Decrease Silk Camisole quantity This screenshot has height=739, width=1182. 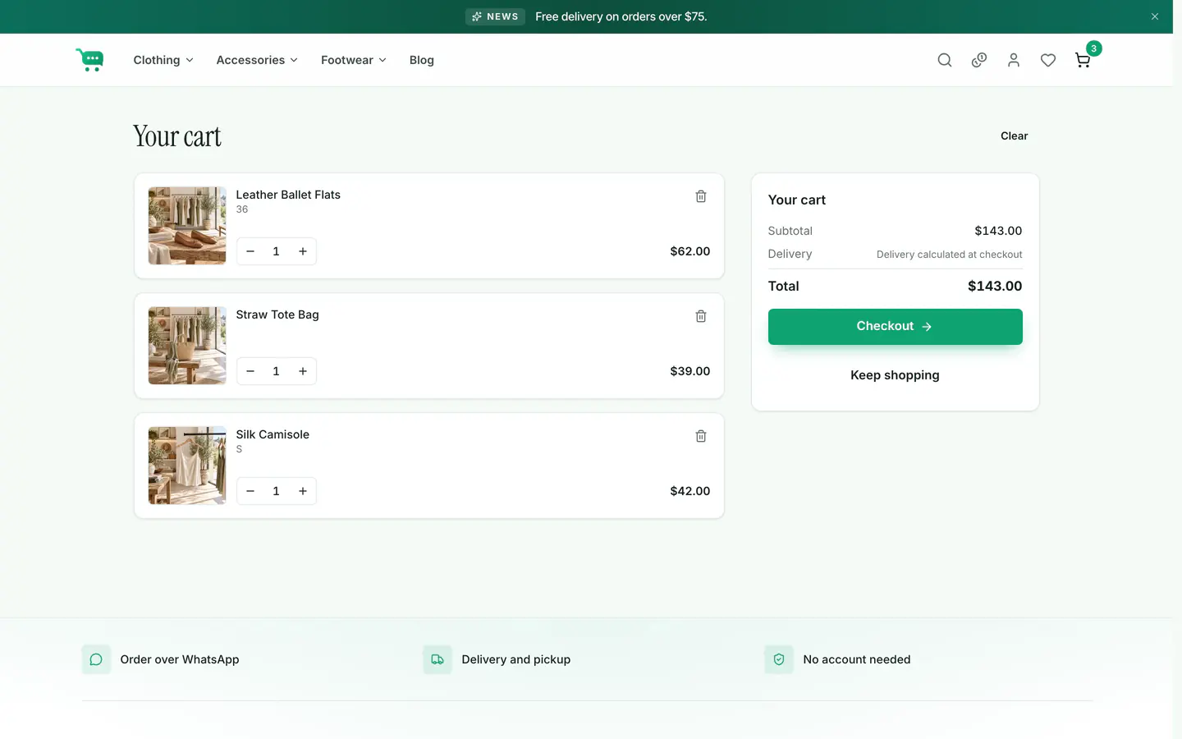point(250,491)
